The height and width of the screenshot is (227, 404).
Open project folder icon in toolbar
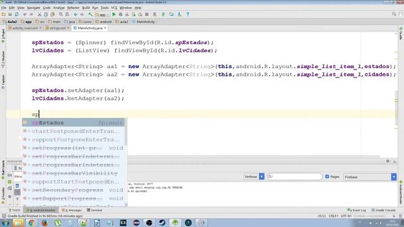[4, 15]
